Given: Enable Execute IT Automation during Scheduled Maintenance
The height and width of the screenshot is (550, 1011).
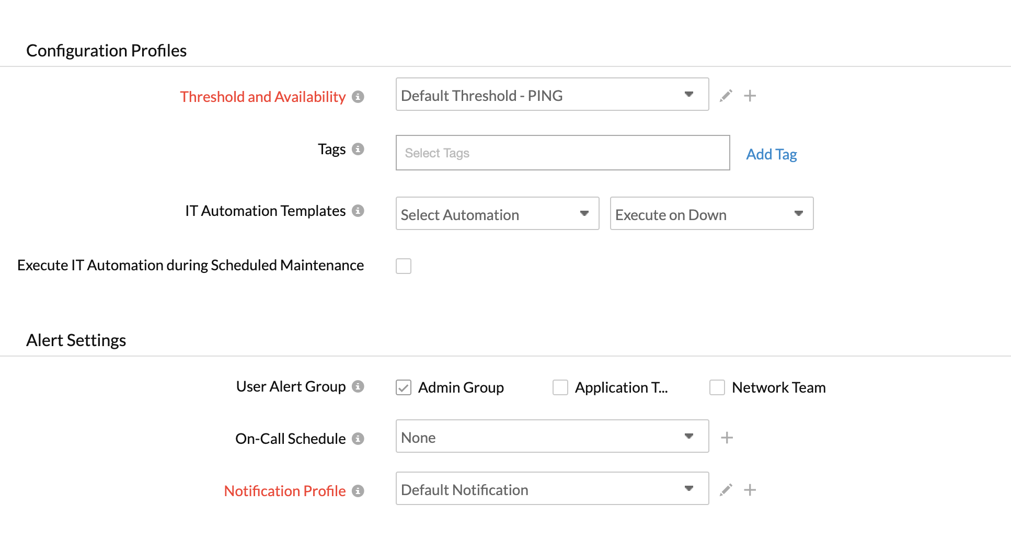Looking at the screenshot, I should point(404,266).
